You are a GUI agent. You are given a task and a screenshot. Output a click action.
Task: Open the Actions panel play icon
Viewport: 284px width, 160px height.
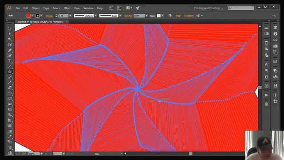[x=266, y=95]
